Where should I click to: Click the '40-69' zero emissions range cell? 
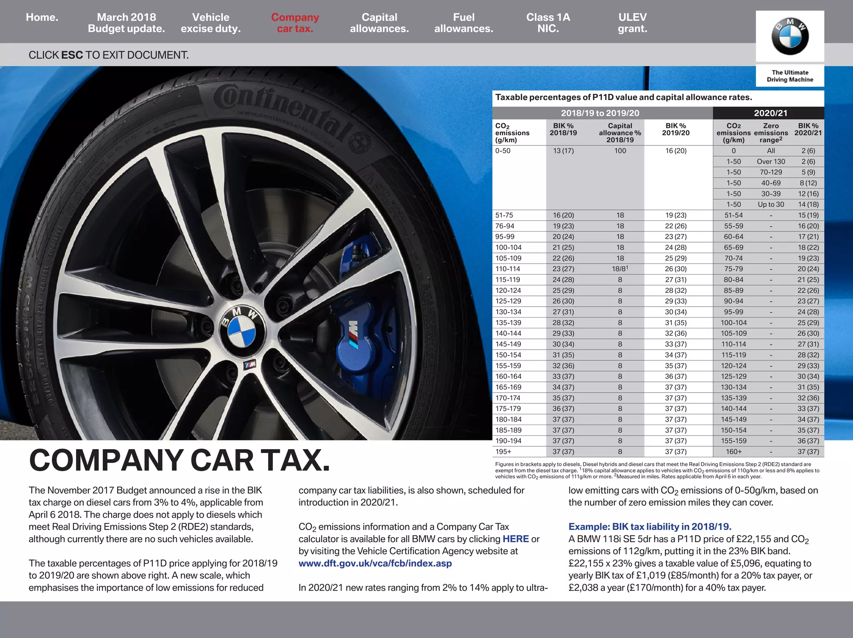[771, 183]
